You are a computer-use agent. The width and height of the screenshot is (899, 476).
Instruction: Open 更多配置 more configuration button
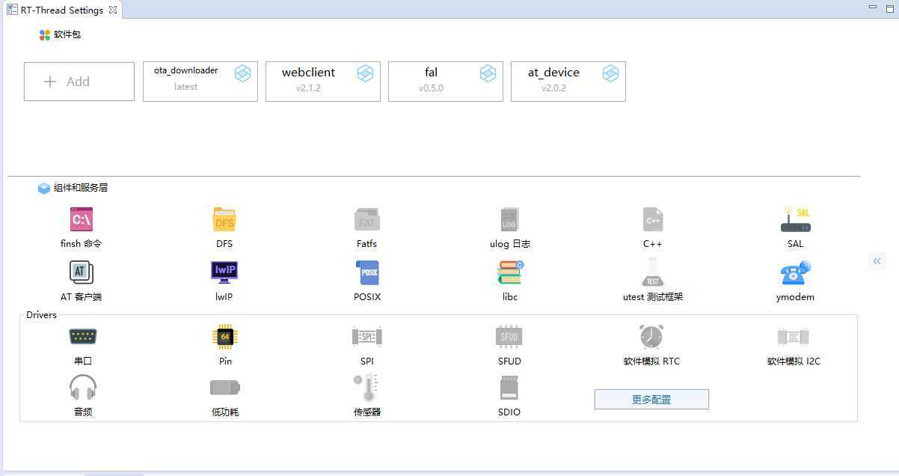click(x=651, y=400)
